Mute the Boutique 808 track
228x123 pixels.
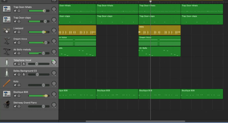[15, 96]
